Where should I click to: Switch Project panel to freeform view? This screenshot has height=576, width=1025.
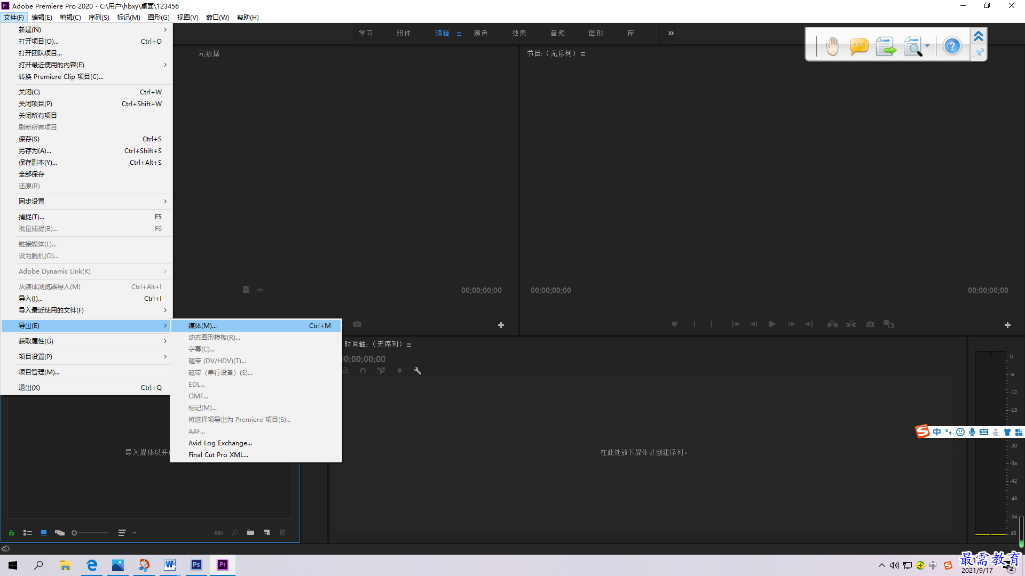pos(60,533)
